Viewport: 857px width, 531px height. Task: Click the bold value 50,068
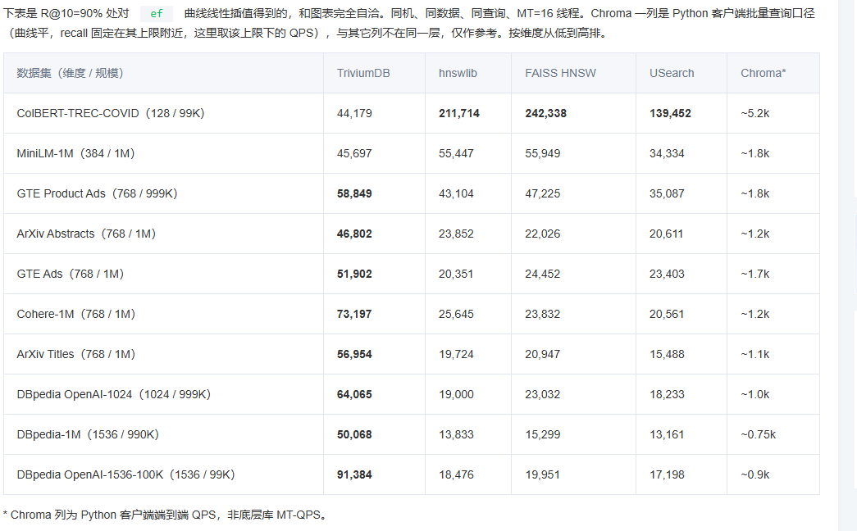[x=354, y=434]
